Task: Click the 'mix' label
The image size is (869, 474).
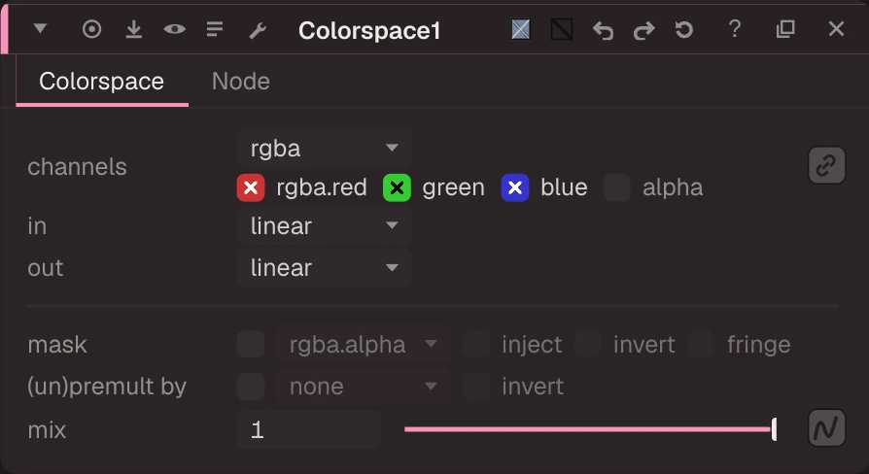Action: (47, 430)
